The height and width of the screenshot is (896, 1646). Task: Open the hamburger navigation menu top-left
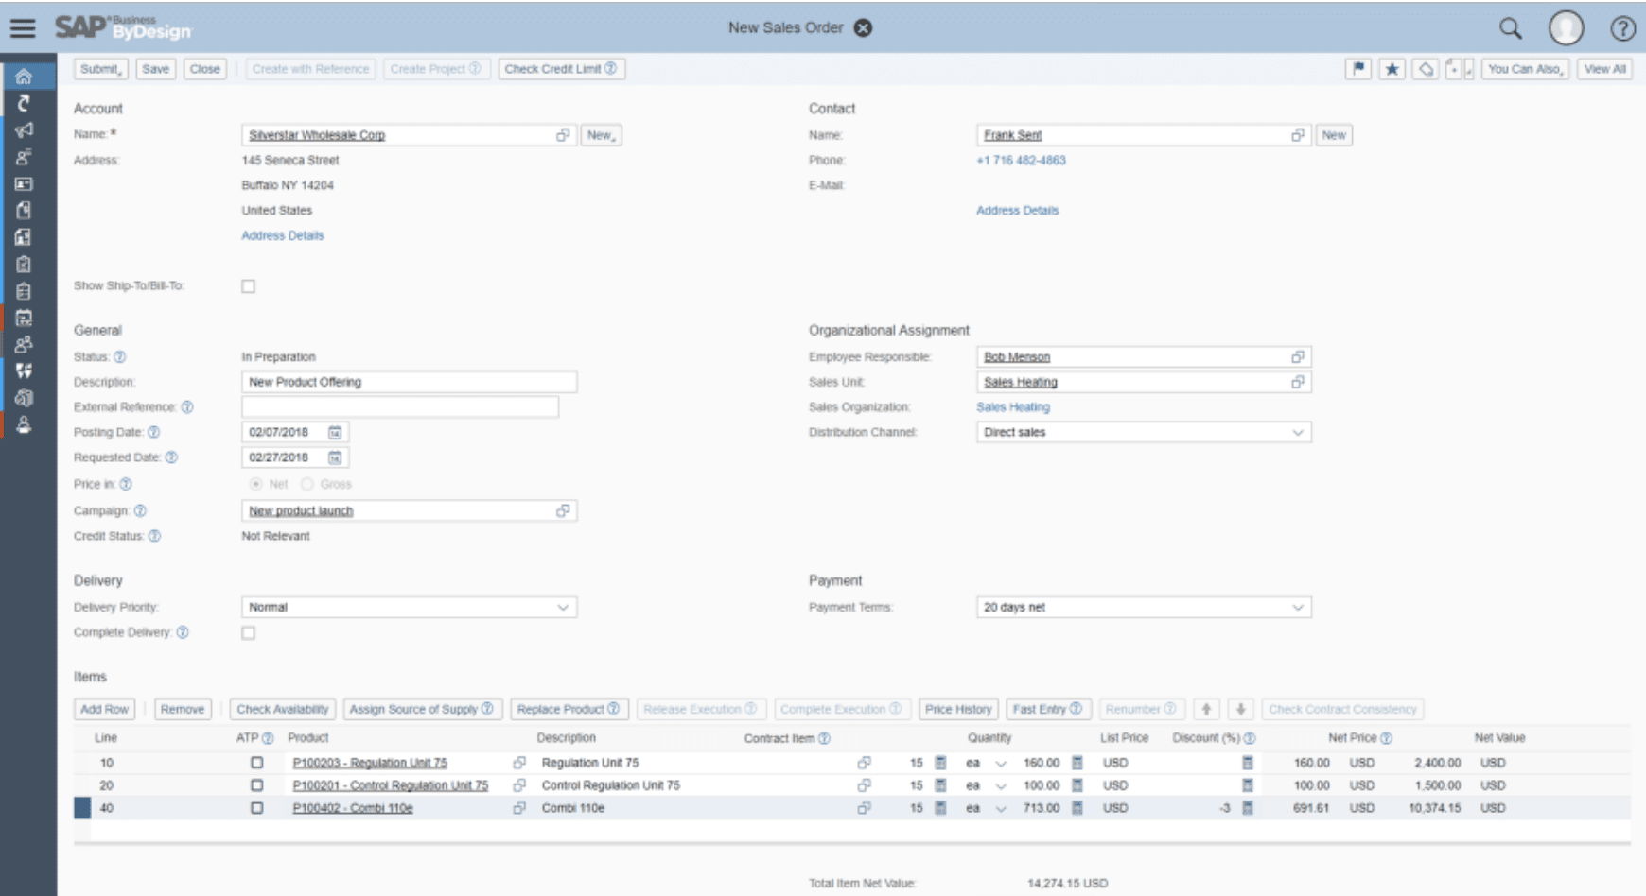(x=24, y=27)
